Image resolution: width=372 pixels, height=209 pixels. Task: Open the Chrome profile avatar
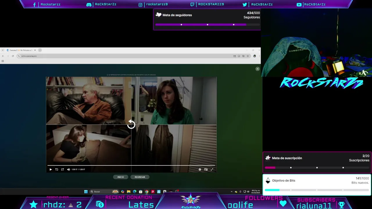coord(255,56)
